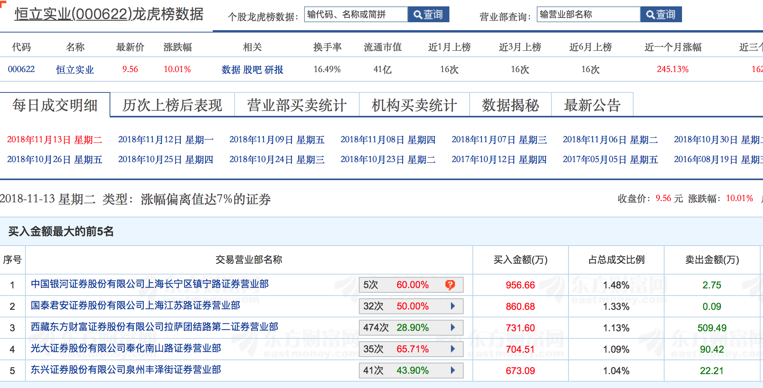Switch to the 历次上榜后表现 tab
This screenshot has height=388, width=763.
pos(172,105)
